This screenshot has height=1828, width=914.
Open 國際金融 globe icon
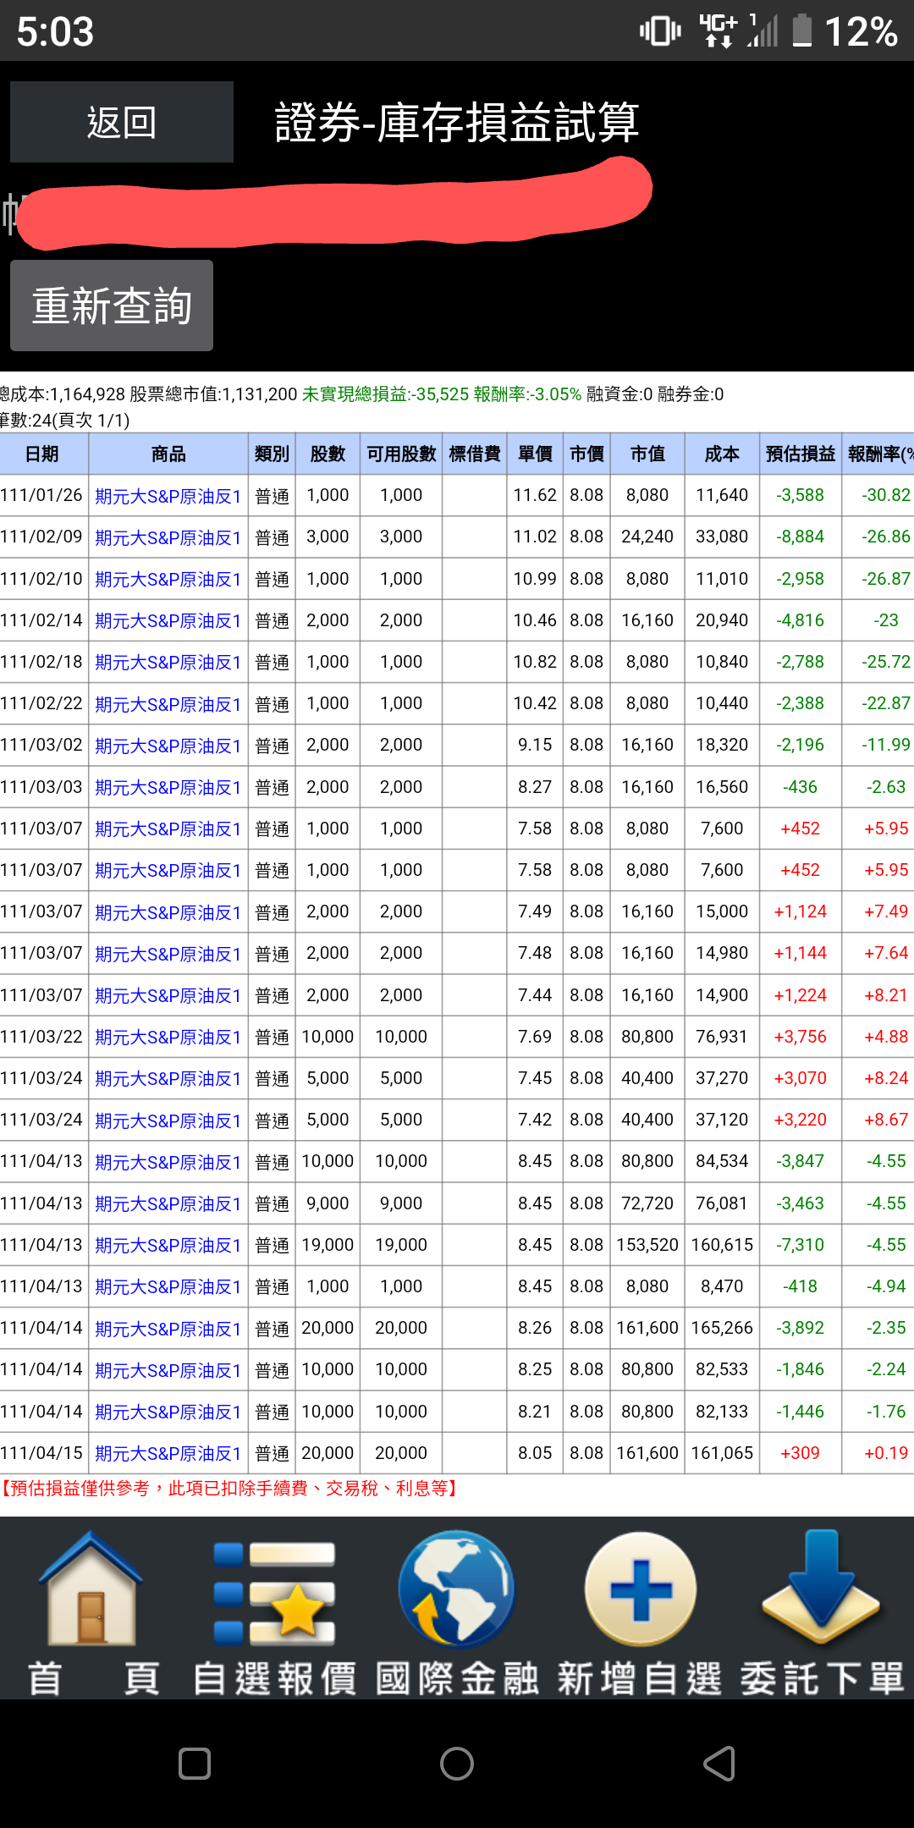click(457, 1591)
